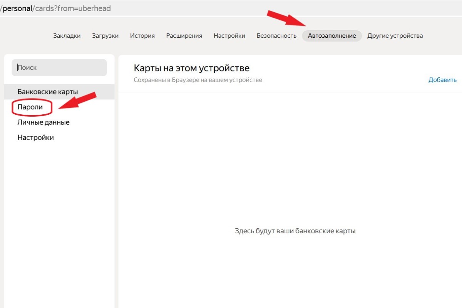The width and height of the screenshot is (462, 308).
Task: Click the Здесь будут ваши банковские карты placeholder
Action: 295,231
